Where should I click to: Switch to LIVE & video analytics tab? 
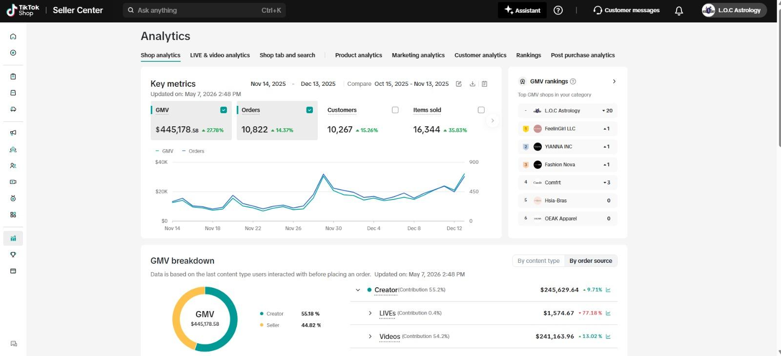[x=220, y=55]
